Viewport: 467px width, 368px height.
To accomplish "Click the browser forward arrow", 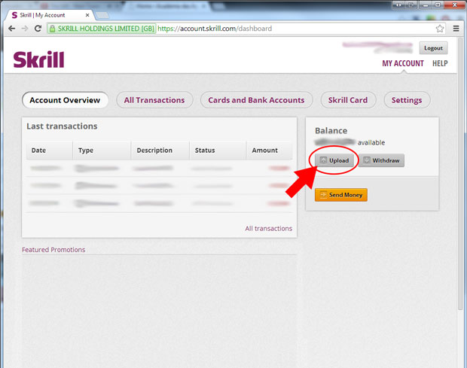I will click(25, 29).
